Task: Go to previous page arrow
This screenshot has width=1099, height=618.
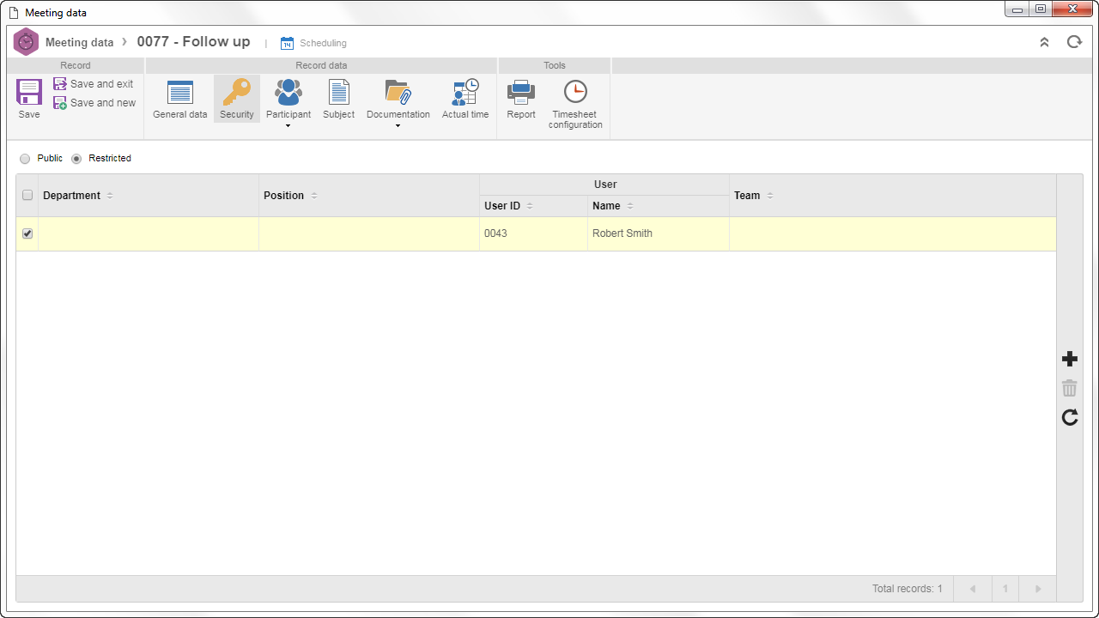Action: [973, 589]
